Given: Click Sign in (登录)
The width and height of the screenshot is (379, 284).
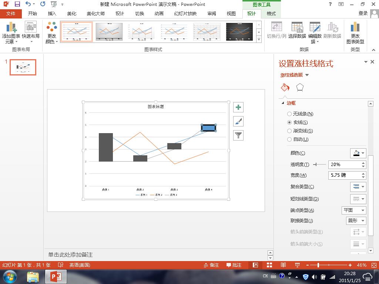Looking at the screenshot, I should point(363,14).
